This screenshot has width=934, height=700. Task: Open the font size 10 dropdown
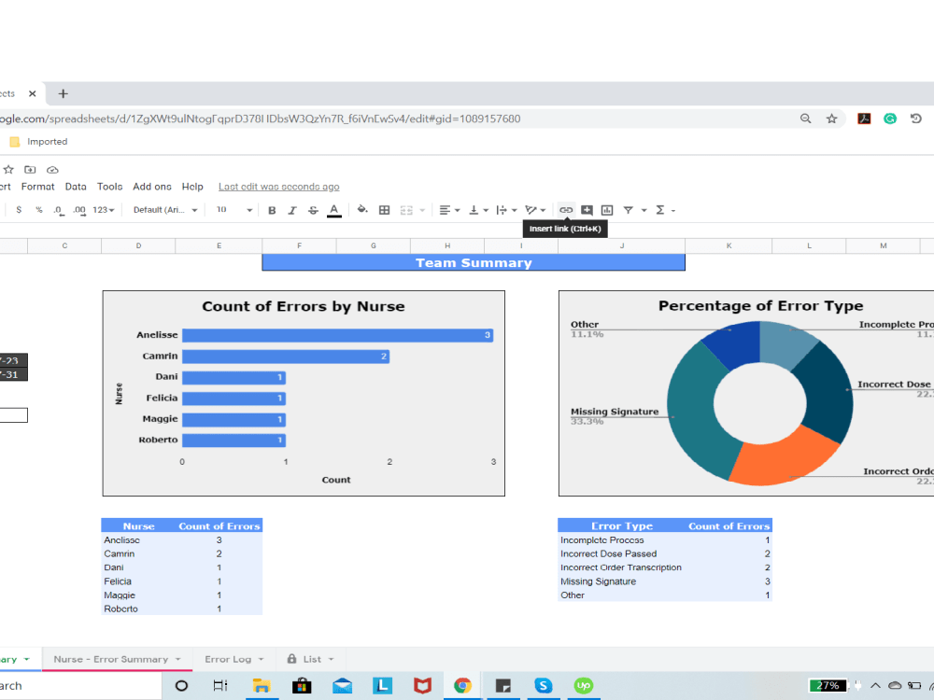pos(234,210)
